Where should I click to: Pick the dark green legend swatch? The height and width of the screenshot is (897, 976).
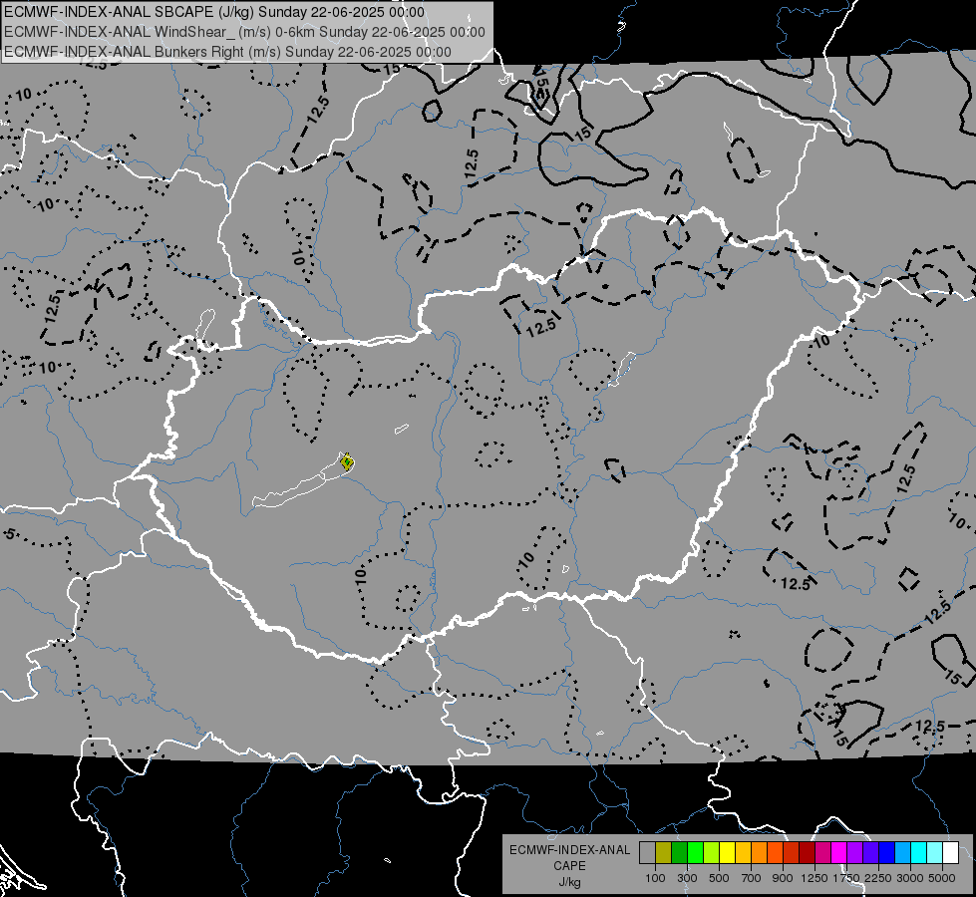pos(679,853)
